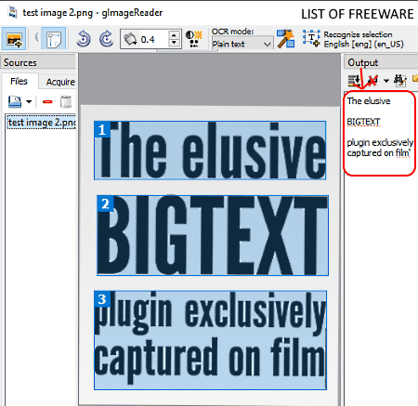418x406 pixels.
Task: Click selection area 1 The elusive
Action: coord(210,151)
